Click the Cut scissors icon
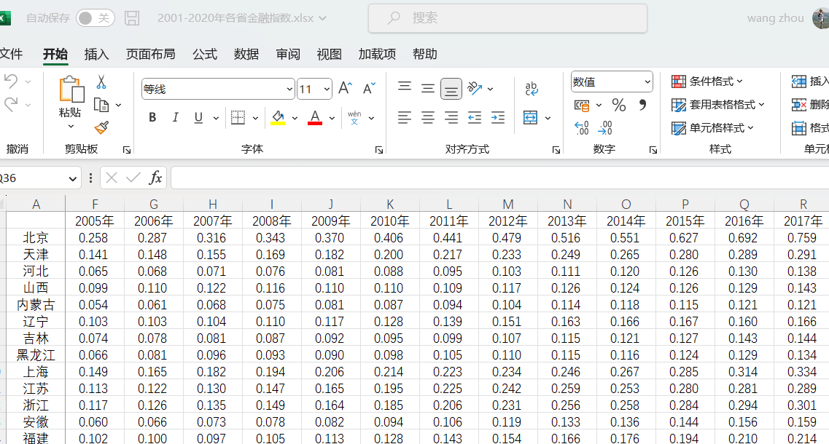 pyautogui.click(x=101, y=82)
